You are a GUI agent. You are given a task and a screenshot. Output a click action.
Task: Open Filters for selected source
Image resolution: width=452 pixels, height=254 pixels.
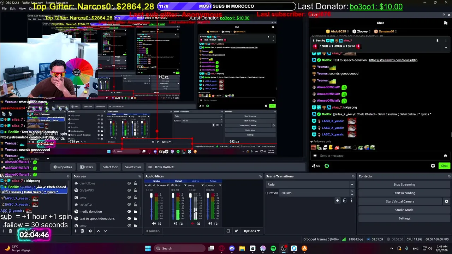point(87,167)
